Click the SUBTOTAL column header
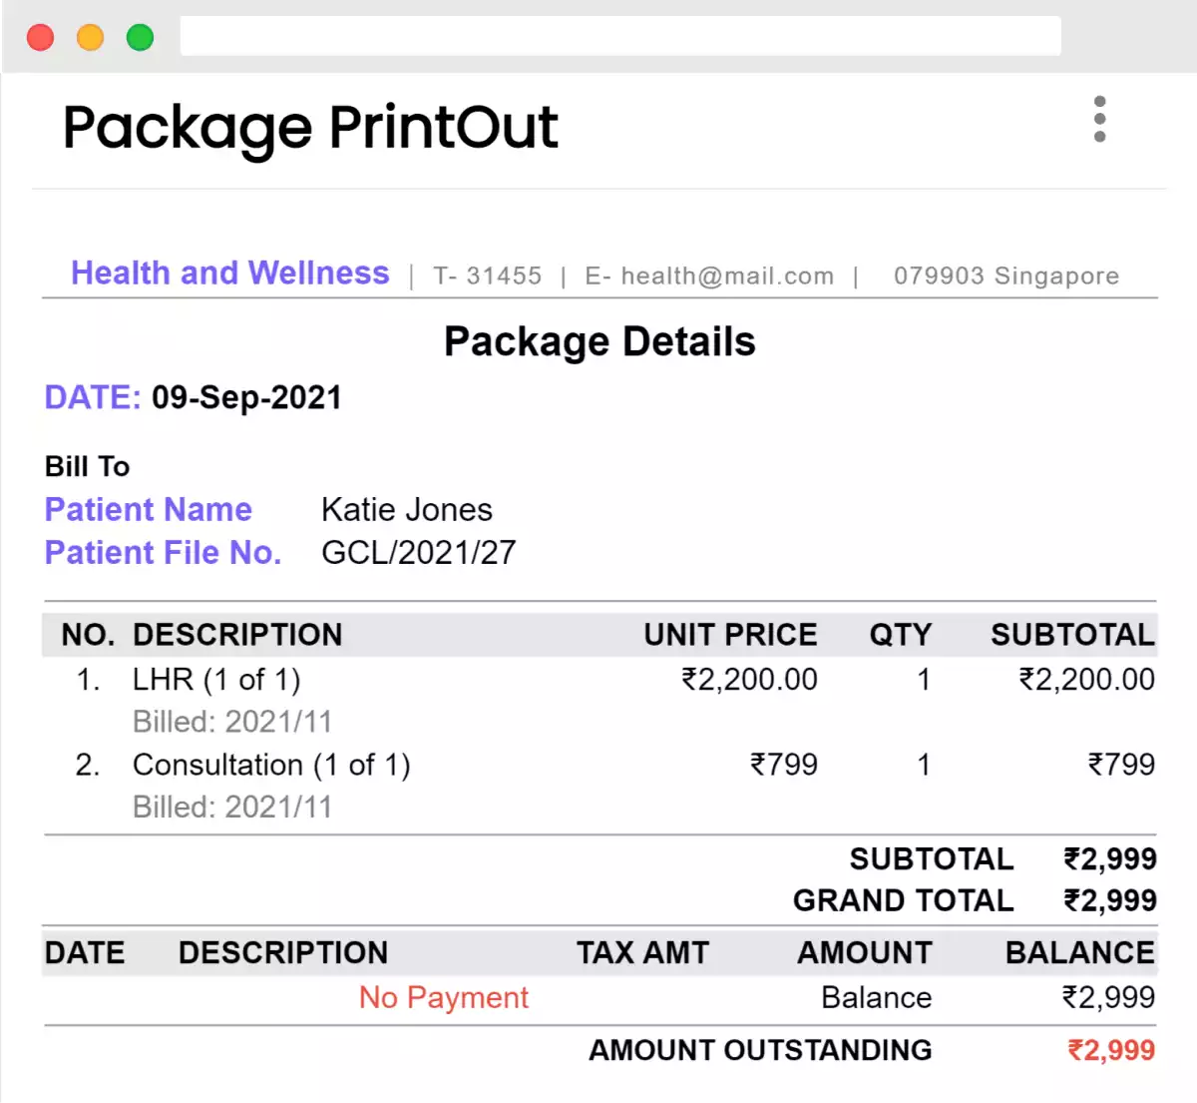Image resolution: width=1197 pixels, height=1103 pixels. tap(1072, 635)
